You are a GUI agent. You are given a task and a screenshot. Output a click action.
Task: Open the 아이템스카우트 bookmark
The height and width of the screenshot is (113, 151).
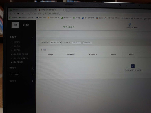click(x=88, y=18)
